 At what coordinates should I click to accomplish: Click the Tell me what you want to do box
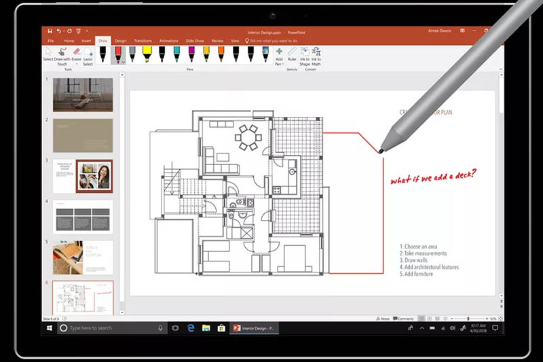tap(271, 41)
